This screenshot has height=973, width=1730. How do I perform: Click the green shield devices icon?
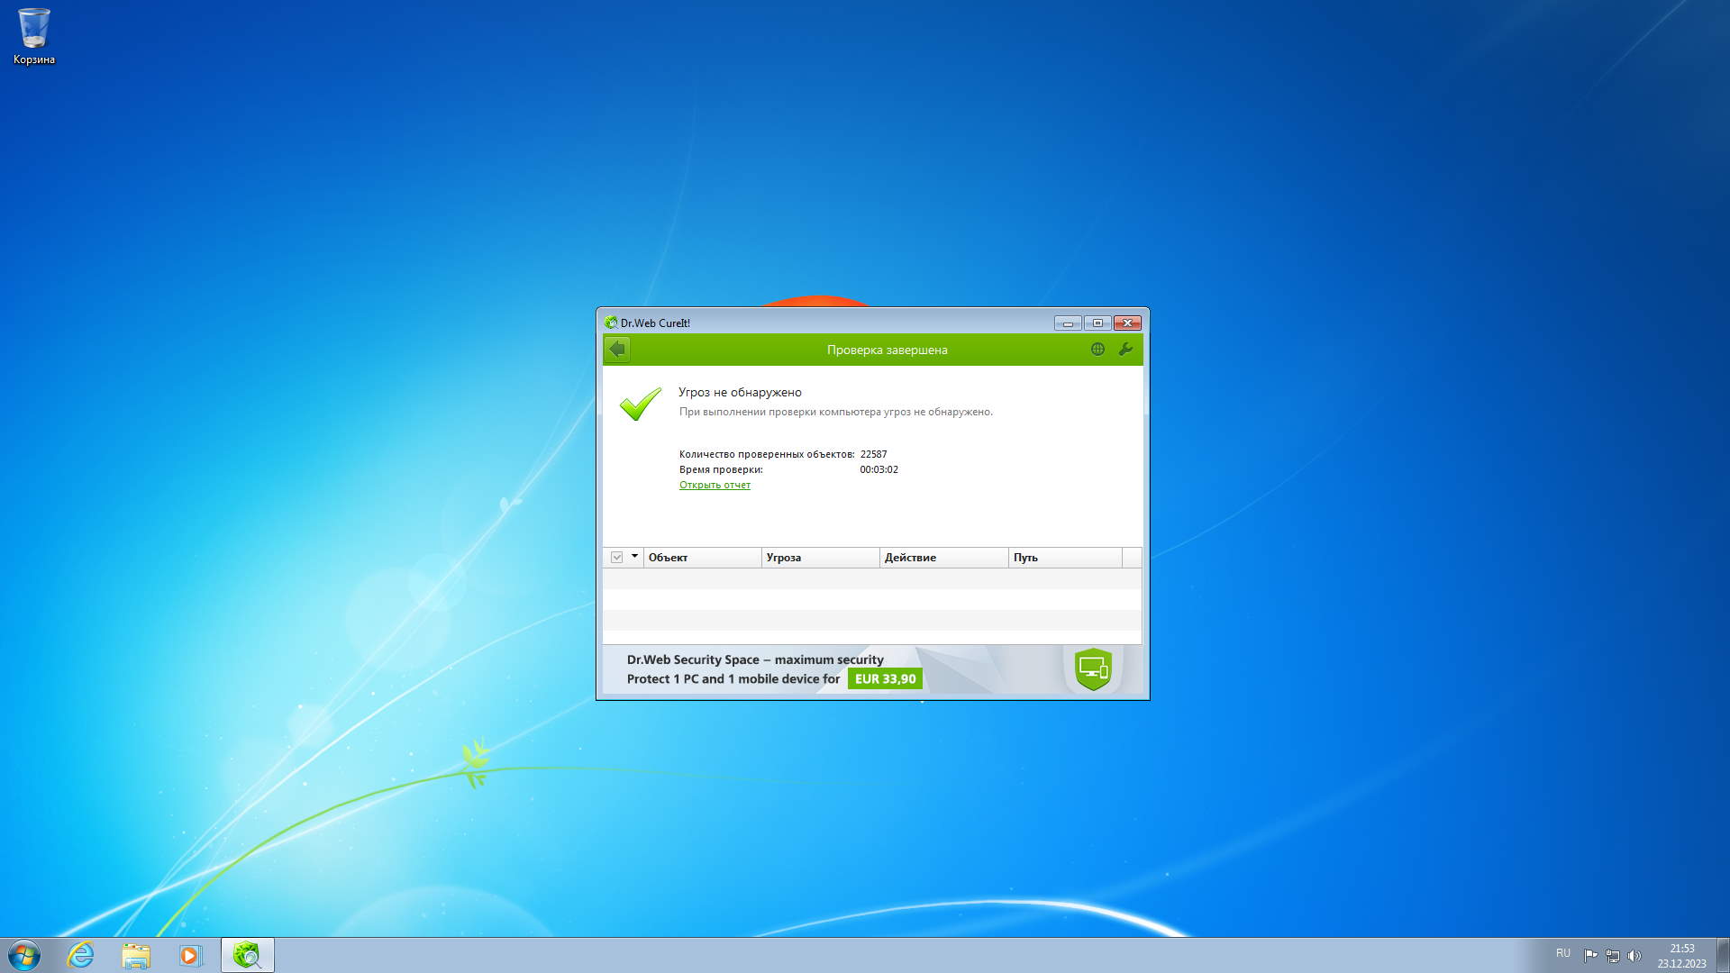pyautogui.click(x=1093, y=669)
